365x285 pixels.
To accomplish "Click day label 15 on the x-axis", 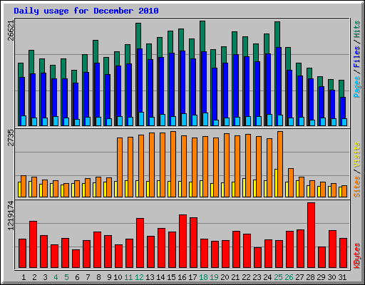I will click(171, 277).
